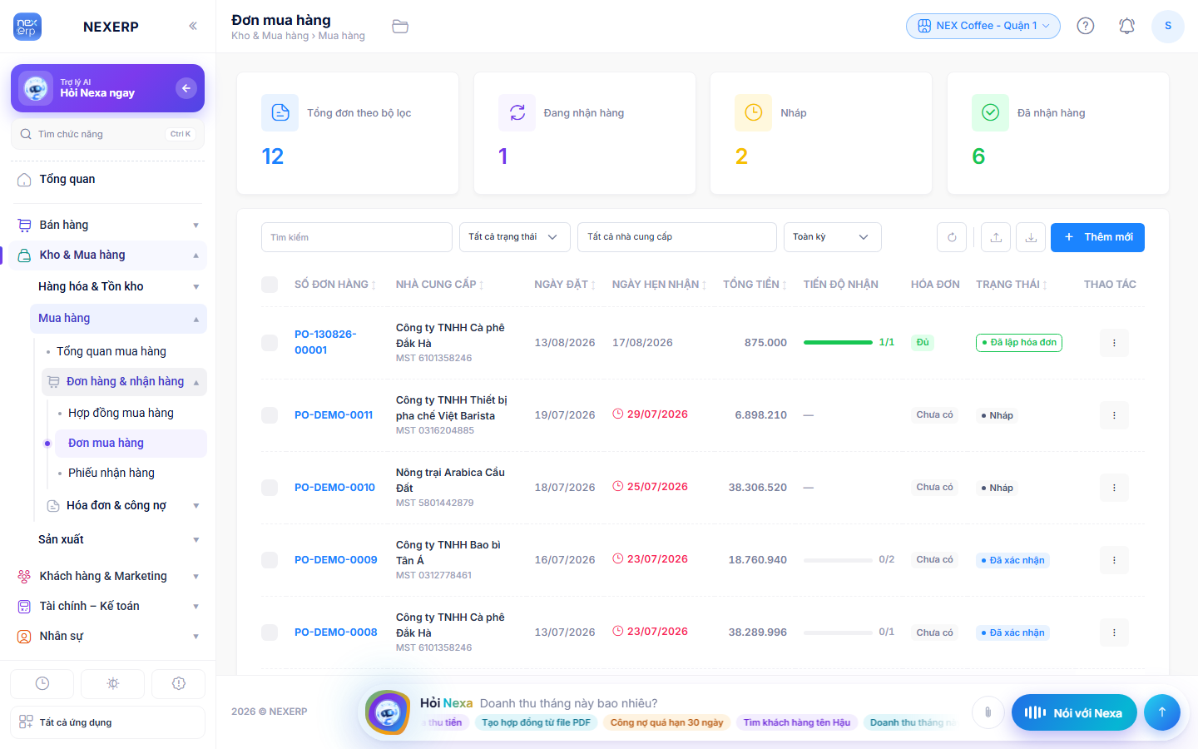This screenshot has height=749, width=1198.
Task: Select suggestion Tạo hợp đồng từ file PDF
Action: coord(536,722)
